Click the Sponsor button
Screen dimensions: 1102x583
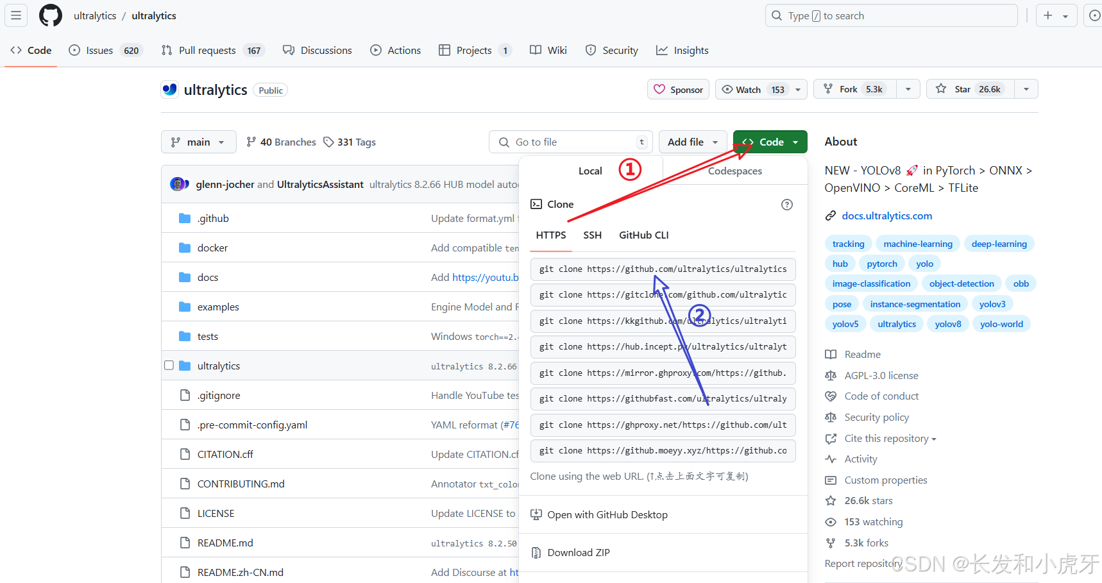tap(678, 90)
